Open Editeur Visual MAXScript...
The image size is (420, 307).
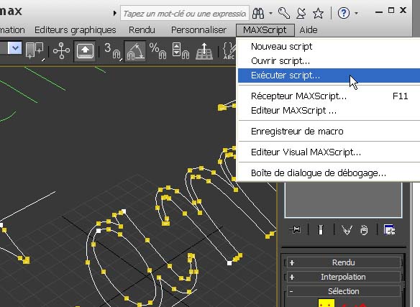tap(329, 152)
